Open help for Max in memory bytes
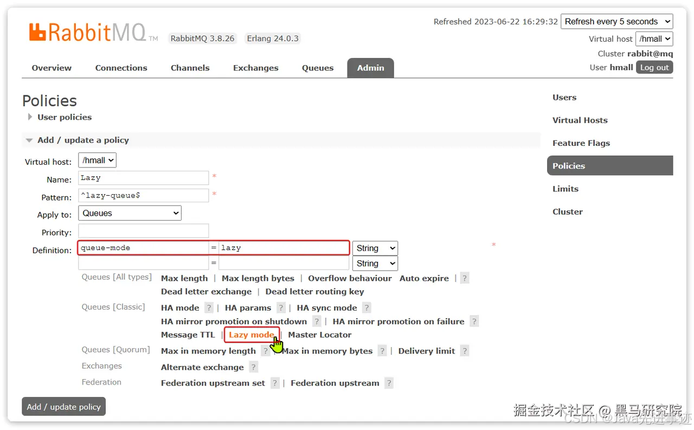This screenshot has height=430, width=694. pyautogui.click(x=382, y=351)
